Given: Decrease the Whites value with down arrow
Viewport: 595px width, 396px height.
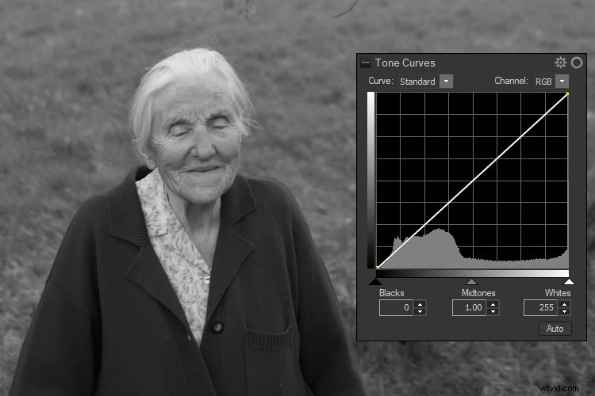Looking at the screenshot, I should click(x=564, y=311).
